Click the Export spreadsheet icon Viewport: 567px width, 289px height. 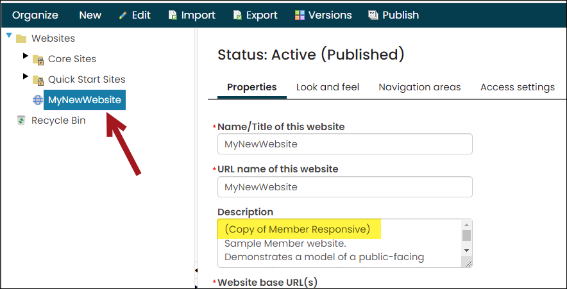click(237, 15)
